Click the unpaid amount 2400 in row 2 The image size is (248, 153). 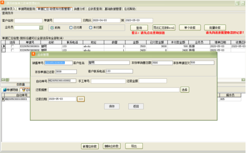point(178,50)
